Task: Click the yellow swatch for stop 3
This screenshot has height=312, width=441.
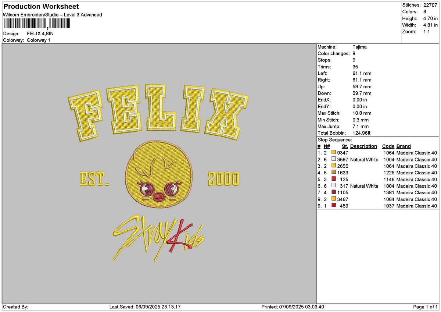Action: click(x=334, y=166)
